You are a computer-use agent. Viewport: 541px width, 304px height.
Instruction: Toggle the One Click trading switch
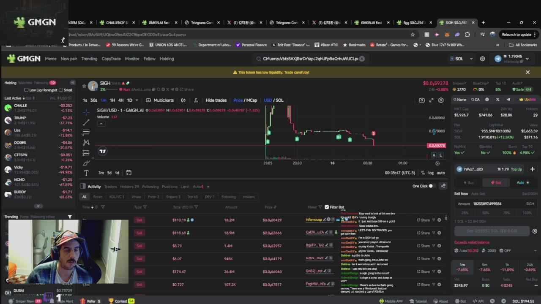[432, 186]
